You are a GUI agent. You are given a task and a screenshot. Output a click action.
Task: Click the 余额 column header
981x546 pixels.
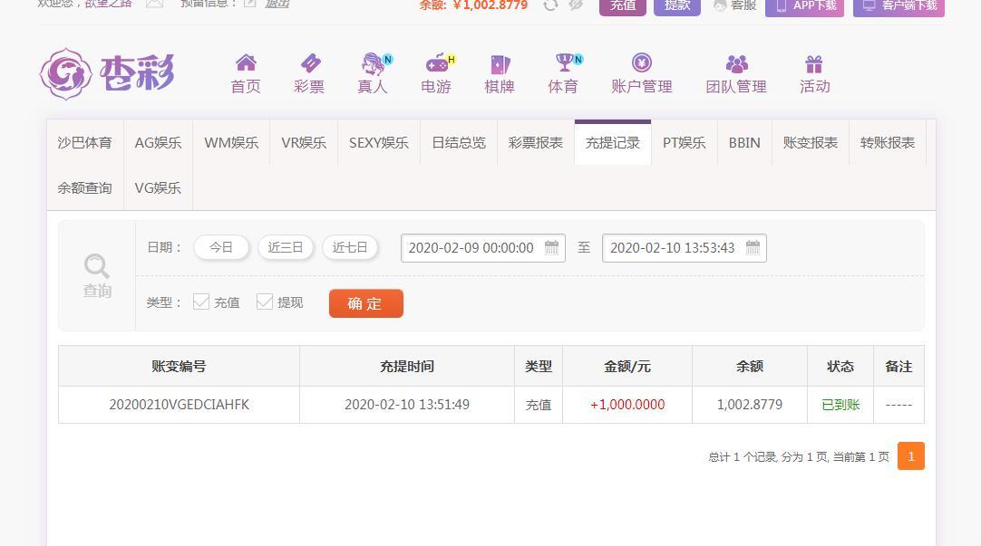coord(750,366)
